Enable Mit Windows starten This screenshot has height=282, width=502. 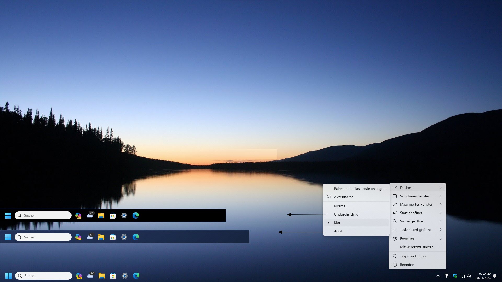coord(417,247)
